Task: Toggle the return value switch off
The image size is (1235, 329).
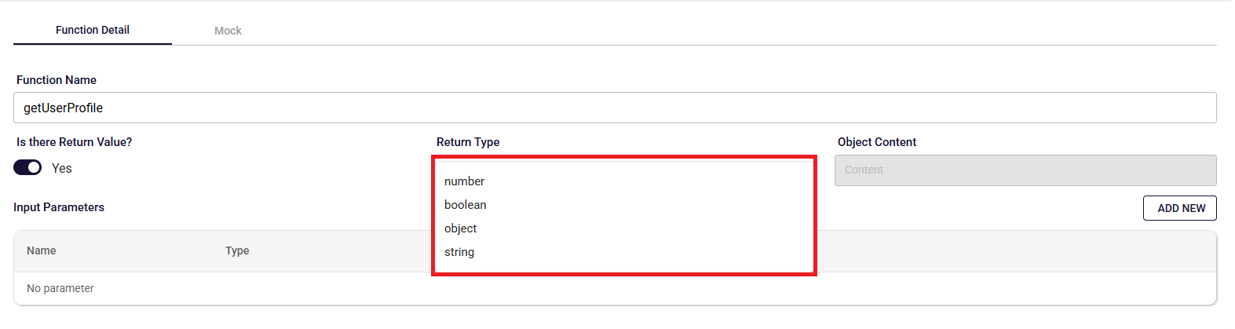Action: coord(27,168)
